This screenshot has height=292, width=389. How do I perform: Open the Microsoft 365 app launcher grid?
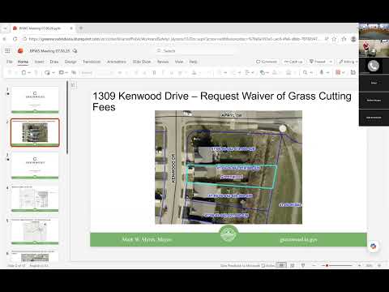coord(7,51)
